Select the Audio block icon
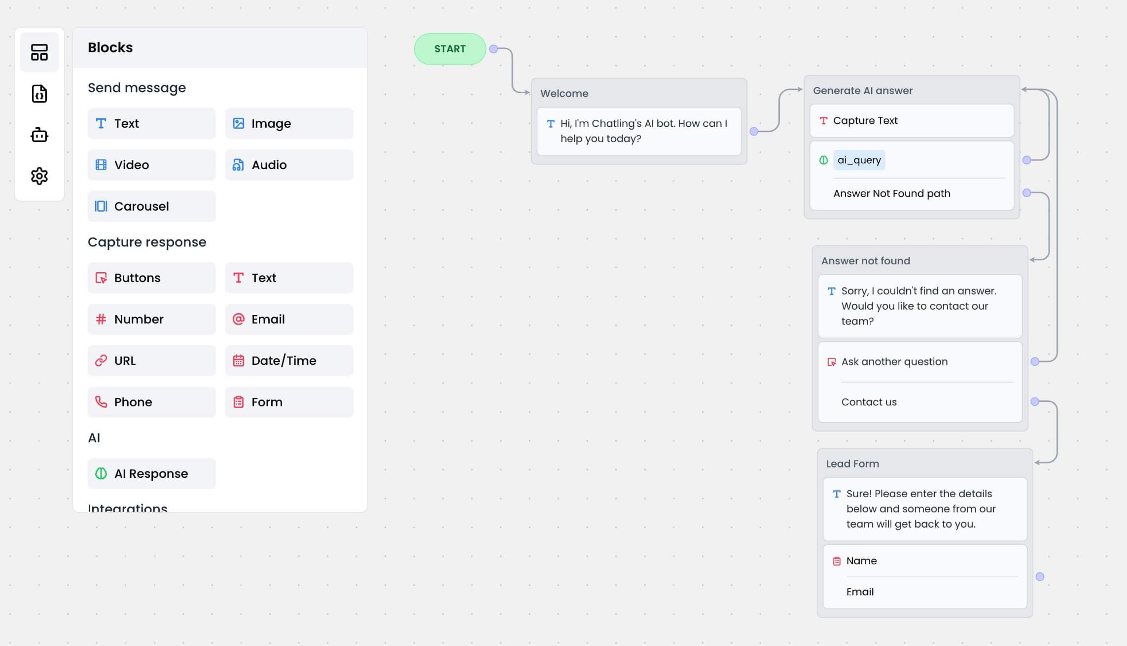 click(x=239, y=164)
